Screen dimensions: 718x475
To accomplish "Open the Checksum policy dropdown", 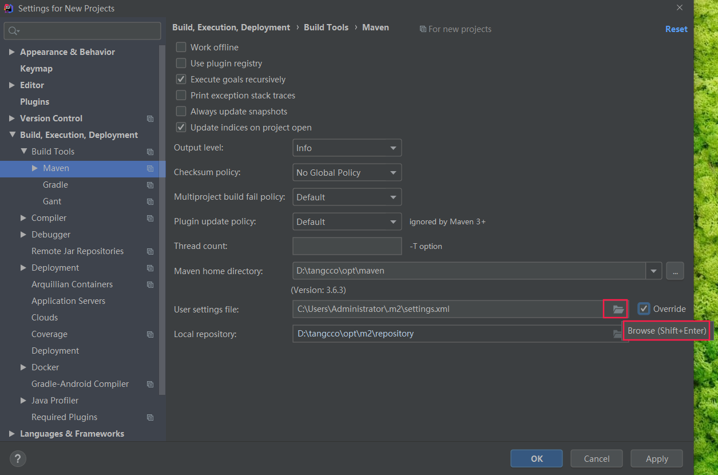I will [347, 172].
